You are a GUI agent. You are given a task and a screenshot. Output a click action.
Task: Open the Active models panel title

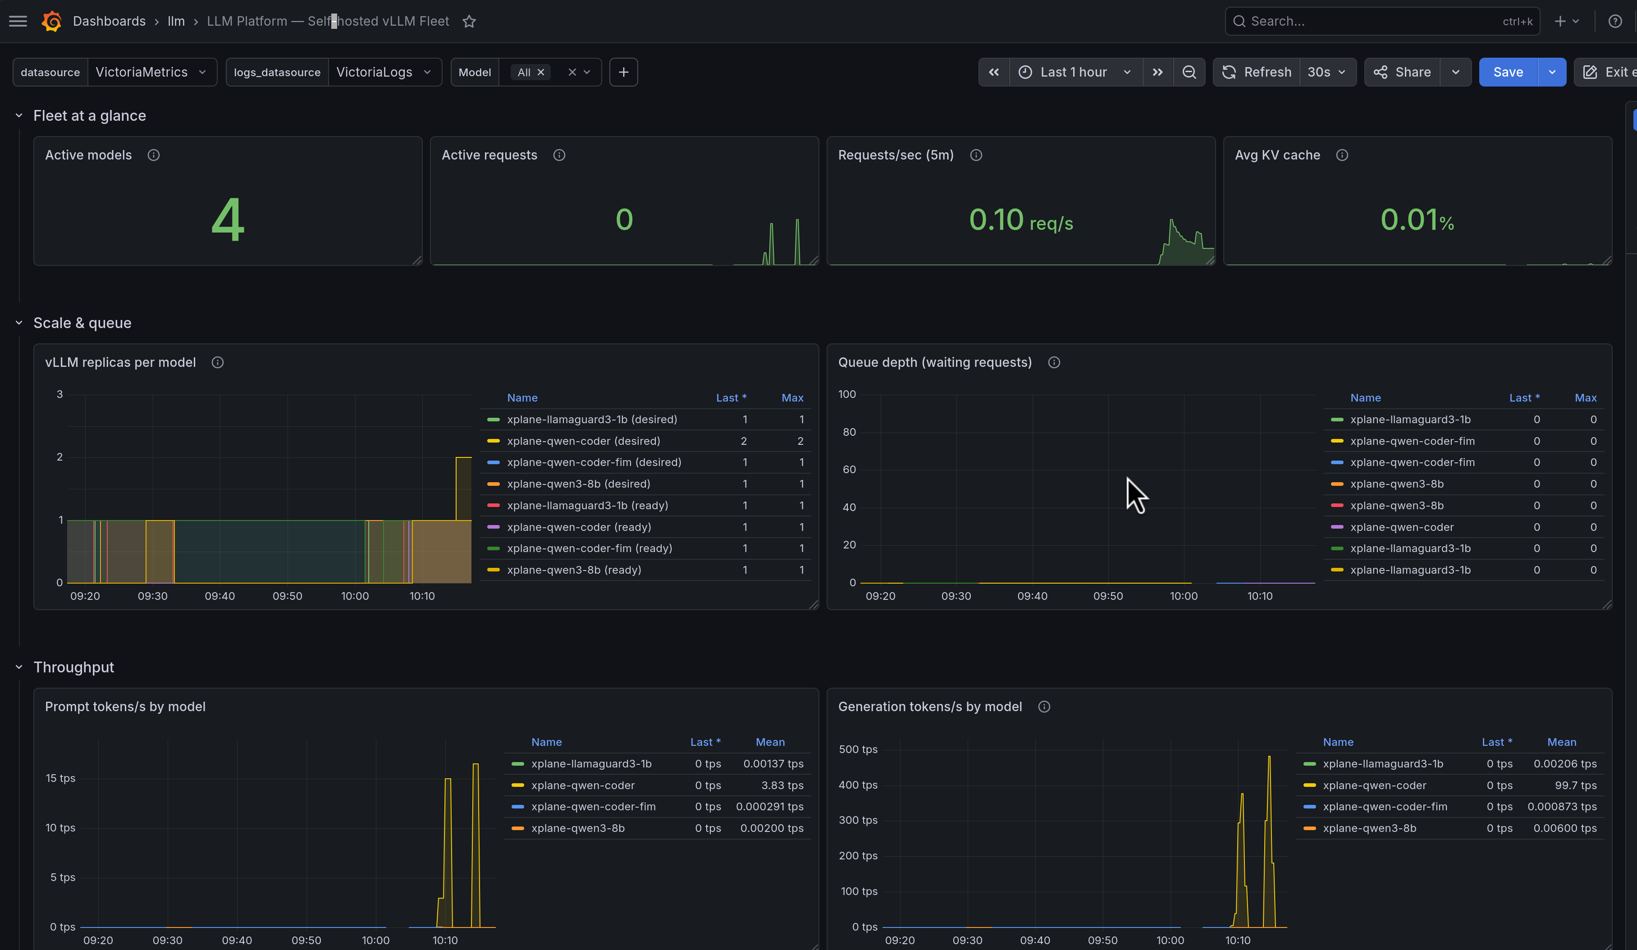coord(88,155)
